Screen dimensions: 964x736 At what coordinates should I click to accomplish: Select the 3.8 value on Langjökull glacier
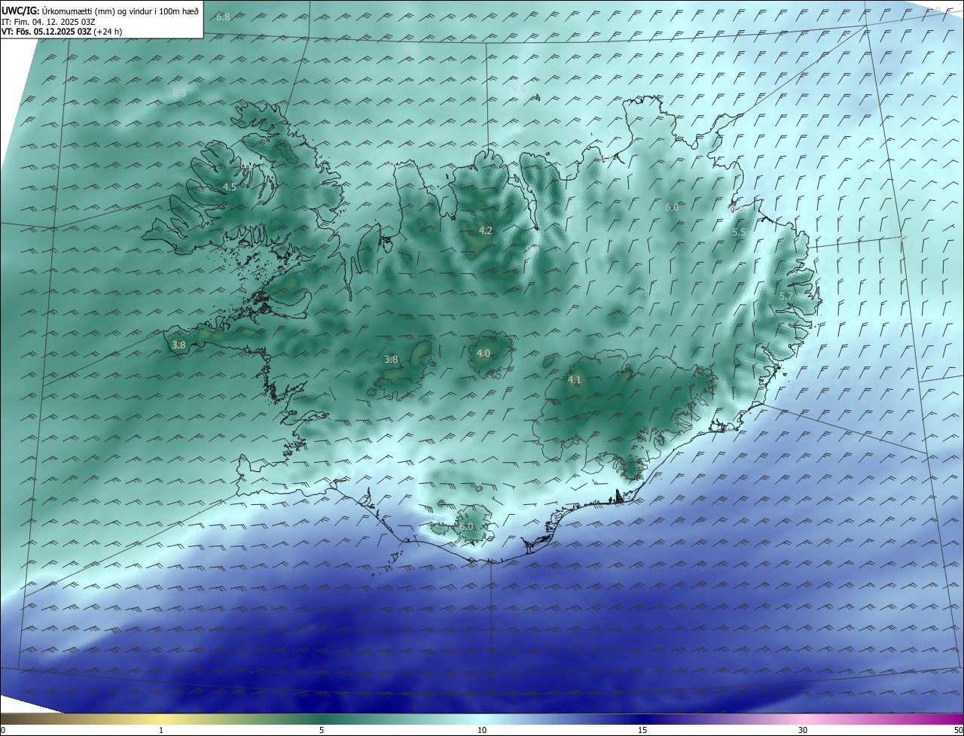[391, 360]
